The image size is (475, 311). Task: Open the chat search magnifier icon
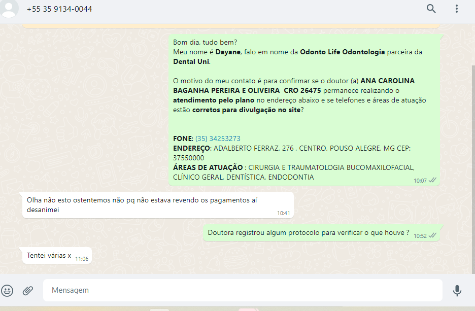pyautogui.click(x=431, y=9)
